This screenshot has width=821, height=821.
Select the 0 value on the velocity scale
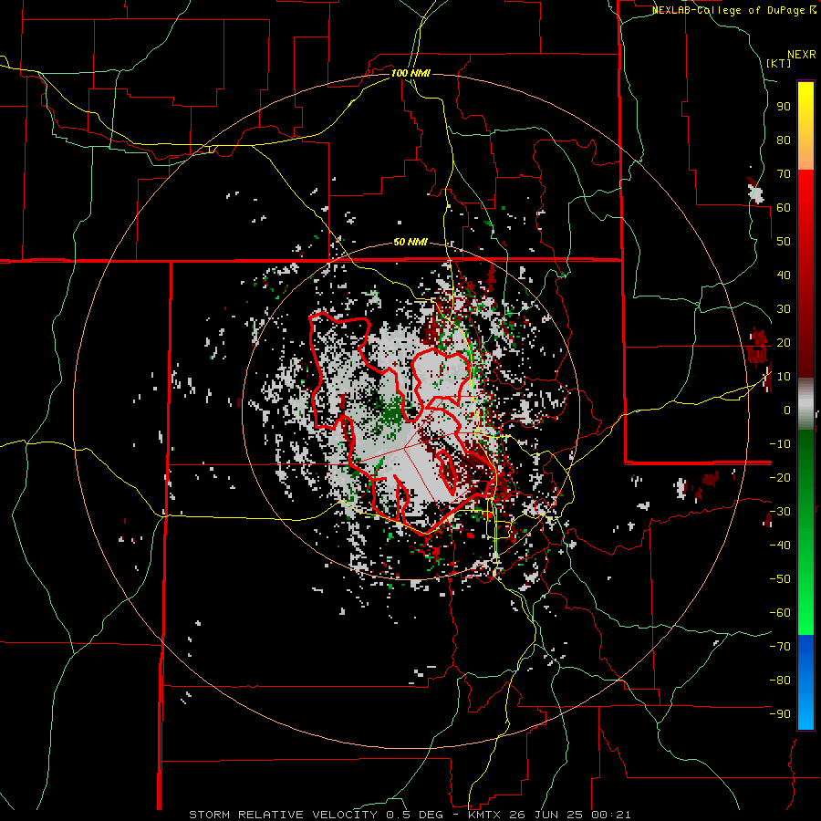tap(787, 410)
